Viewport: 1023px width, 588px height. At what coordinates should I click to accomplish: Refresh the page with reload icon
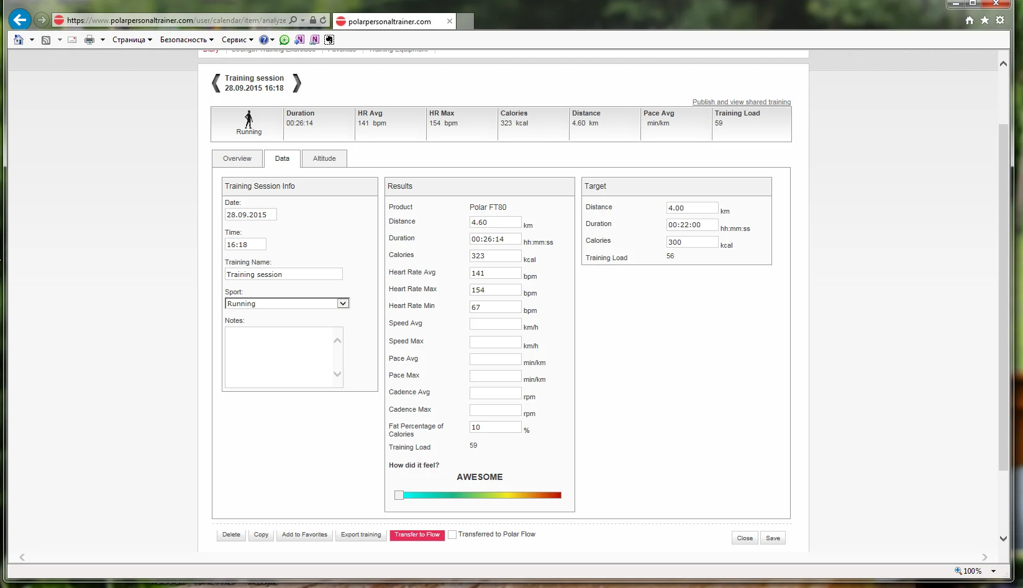coord(323,20)
